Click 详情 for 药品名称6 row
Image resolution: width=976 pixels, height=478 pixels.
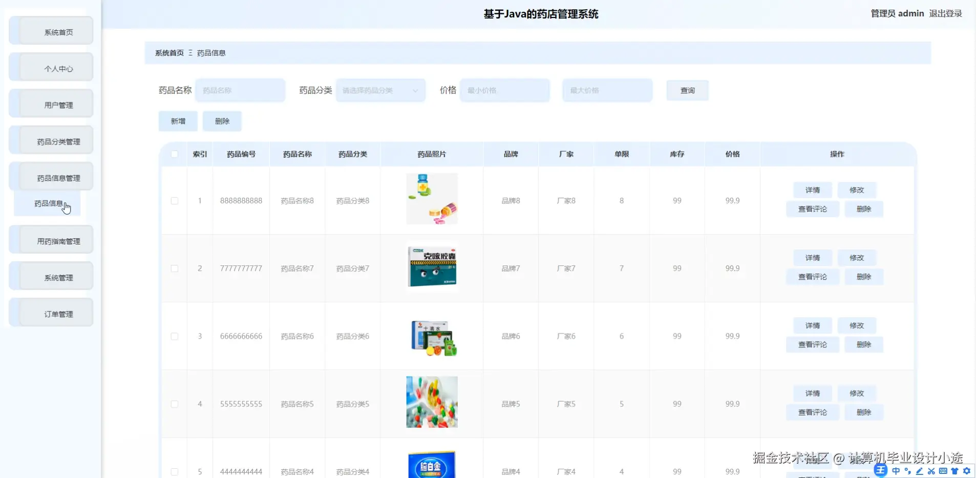(812, 325)
